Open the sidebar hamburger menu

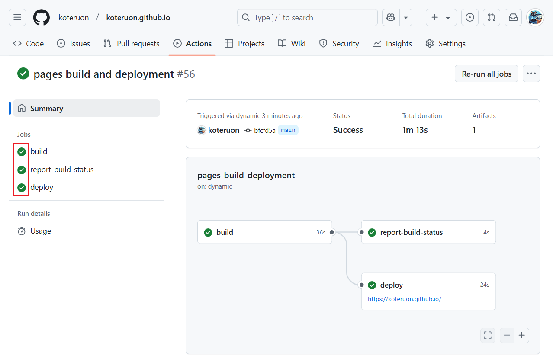pos(17,17)
